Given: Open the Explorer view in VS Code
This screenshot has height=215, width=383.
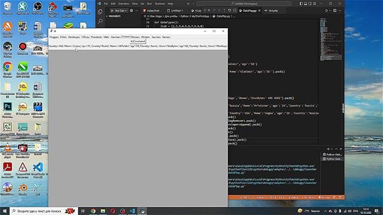Looking at the screenshot, I should [x=100, y=12].
